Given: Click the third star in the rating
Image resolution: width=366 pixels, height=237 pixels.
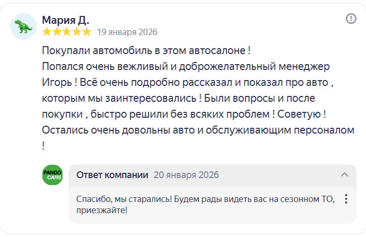Looking at the screenshot, I should click(67, 32).
